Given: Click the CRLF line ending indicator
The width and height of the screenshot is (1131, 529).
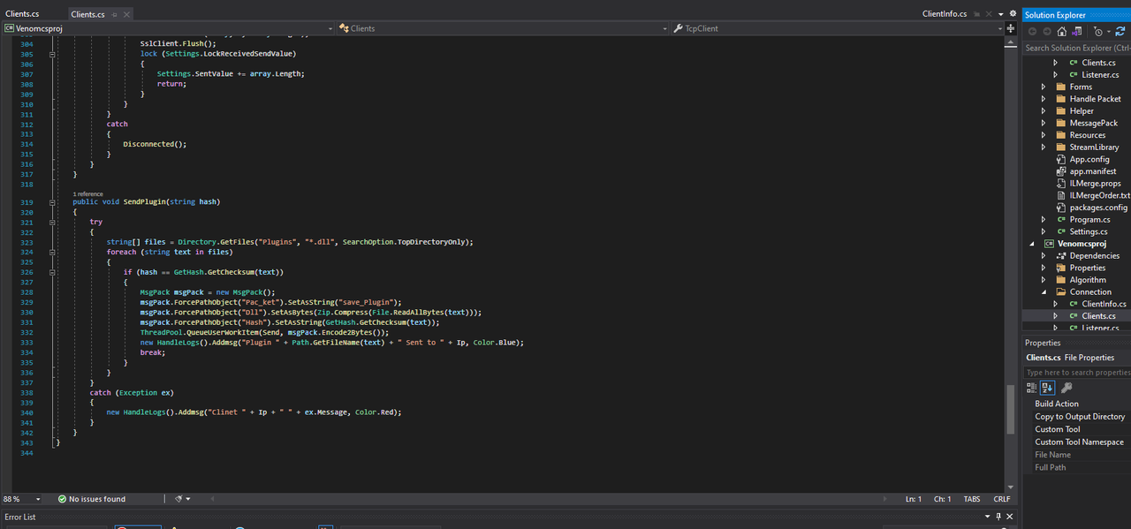Looking at the screenshot, I should tap(1001, 499).
